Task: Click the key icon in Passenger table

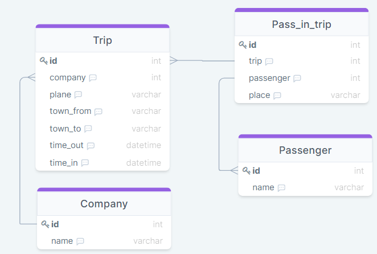Action: pyautogui.click(x=247, y=171)
